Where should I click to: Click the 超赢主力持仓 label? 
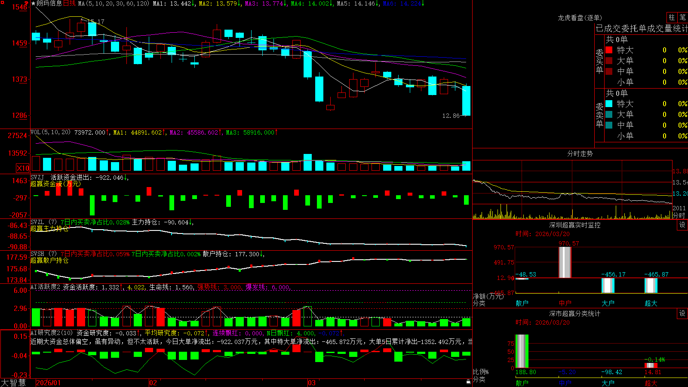pyautogui.click(x=49, y=229)
